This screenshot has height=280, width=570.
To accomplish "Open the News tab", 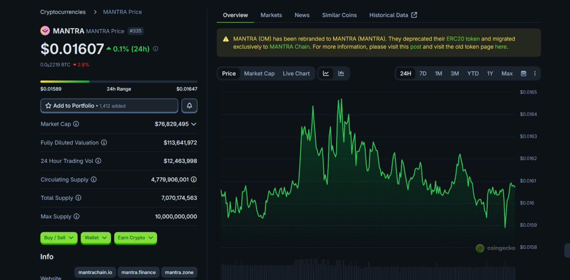I will (x=302, y=15).
